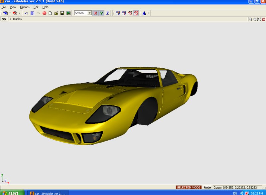The image size is (266, 195).
Task: Click the red export icon in toolbar
Action: 15,13
